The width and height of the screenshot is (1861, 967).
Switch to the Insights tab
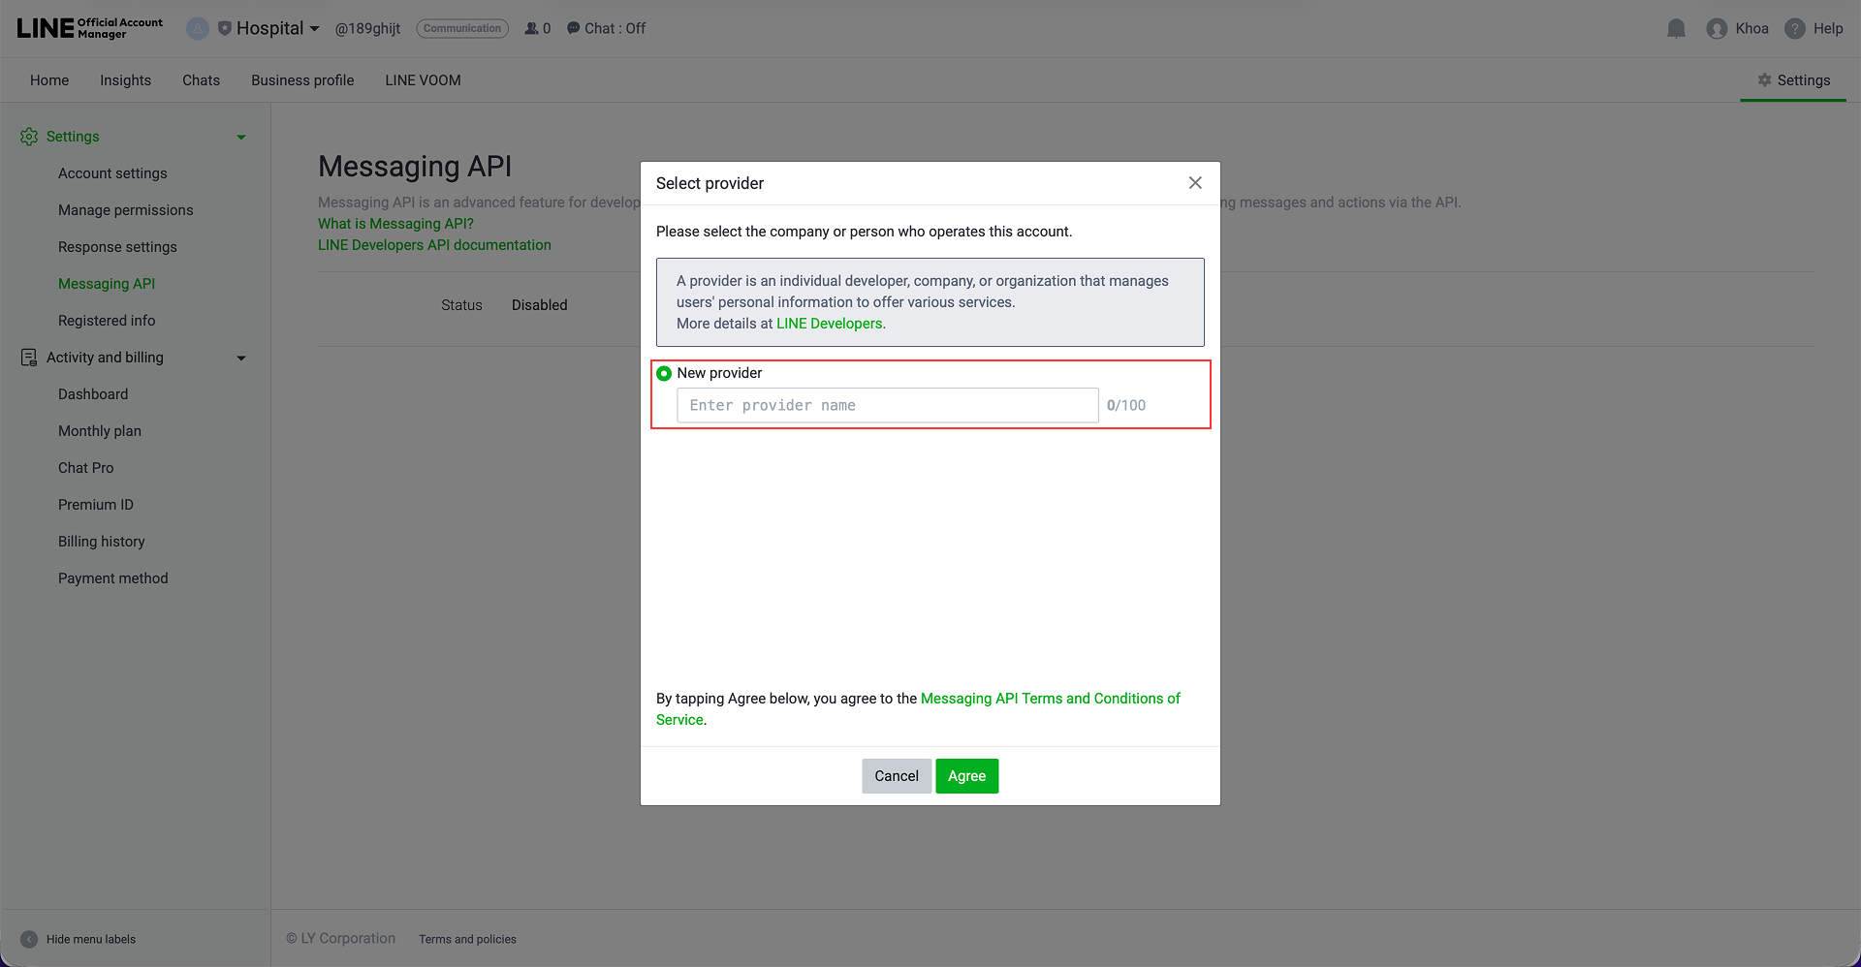point(125,80)
